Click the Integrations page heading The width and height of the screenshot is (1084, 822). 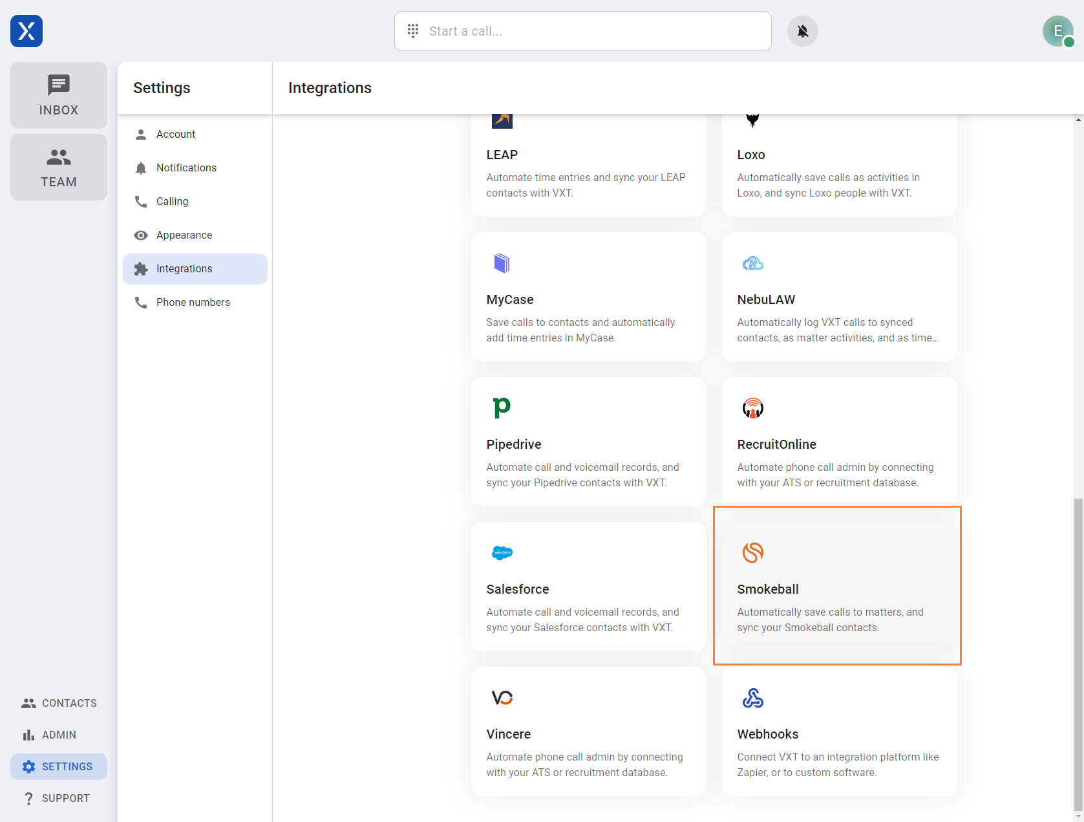coord(330,88)
